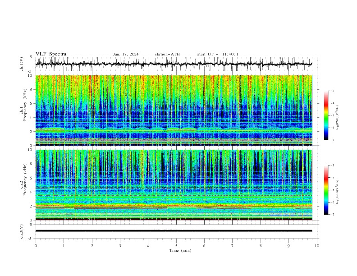Image resolution: width=357 pixels, height=276 pixels.
Task: Click inside the ch.2 spectrogram panel
Action: [x=174, y=185]
